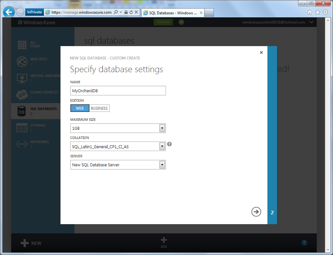Open the browser tools gear icon
The height and width of the screenshot is (255, 333).
[325, 12]
